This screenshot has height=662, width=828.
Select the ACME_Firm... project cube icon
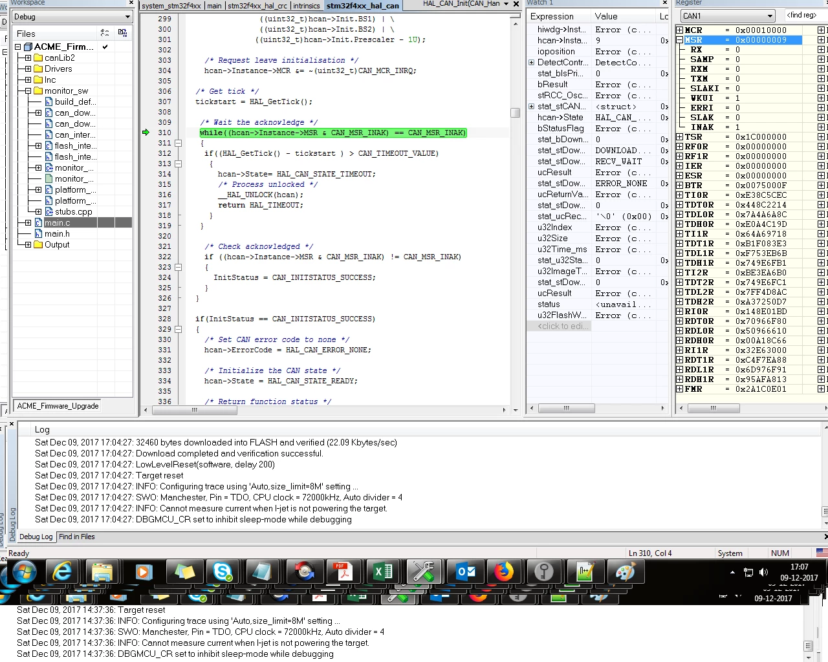(x=28, y=47)
